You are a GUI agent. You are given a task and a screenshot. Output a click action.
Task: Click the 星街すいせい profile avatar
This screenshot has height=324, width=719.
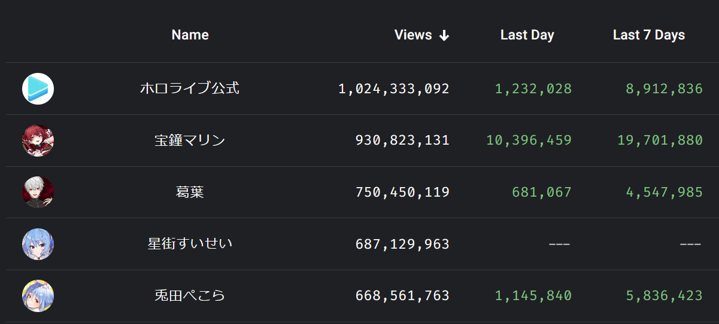[38, 244]
